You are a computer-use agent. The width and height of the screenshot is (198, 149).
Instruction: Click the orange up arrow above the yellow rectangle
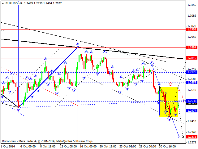click(x=170, y=84)
